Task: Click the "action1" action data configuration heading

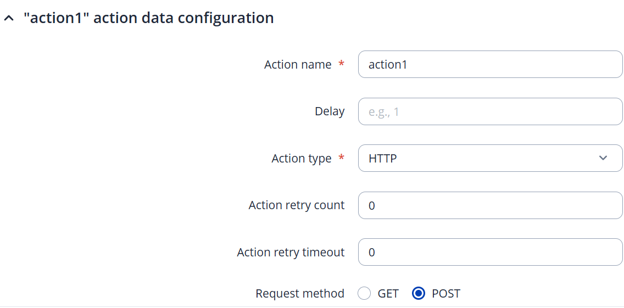Action: click(x=148, y=18)
